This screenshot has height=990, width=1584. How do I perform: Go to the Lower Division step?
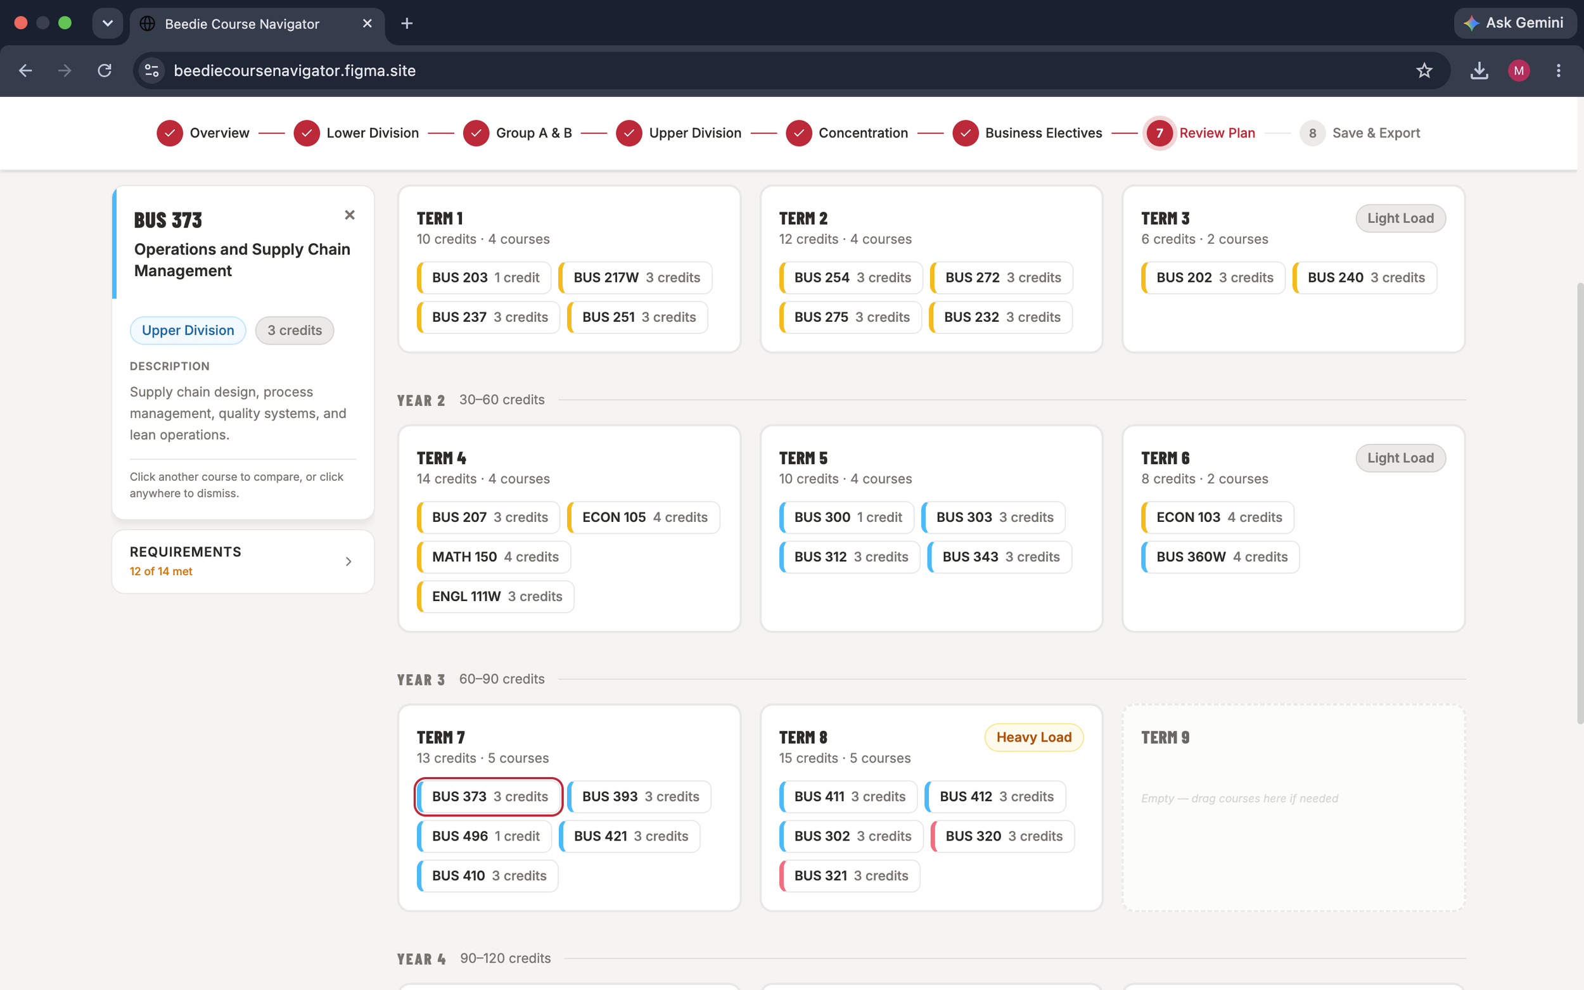(x=356, y=133)
